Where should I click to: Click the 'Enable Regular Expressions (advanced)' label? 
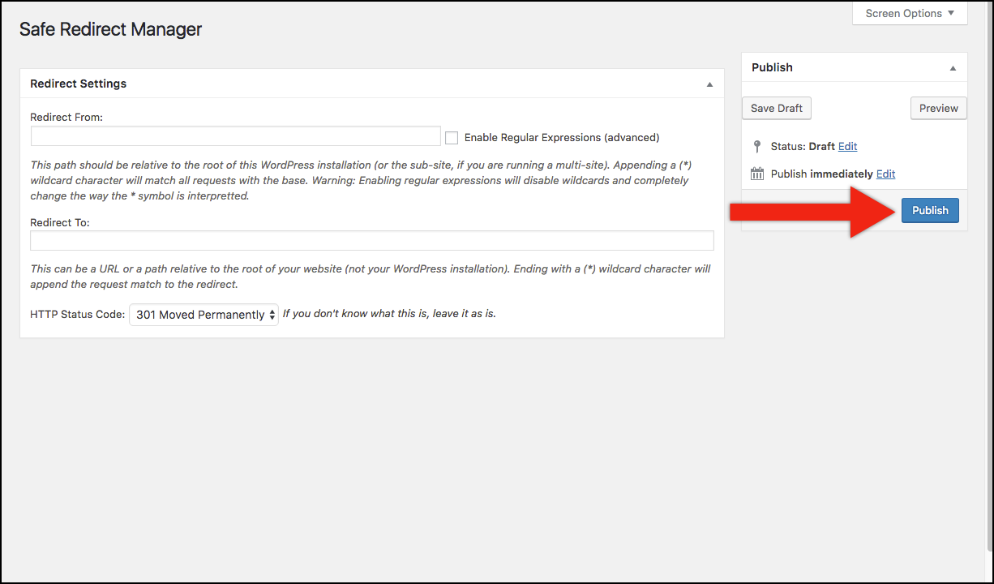coord(561,138)
